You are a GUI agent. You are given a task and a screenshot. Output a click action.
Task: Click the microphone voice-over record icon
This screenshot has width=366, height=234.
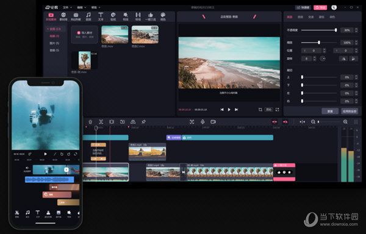(x=203, y=122)
